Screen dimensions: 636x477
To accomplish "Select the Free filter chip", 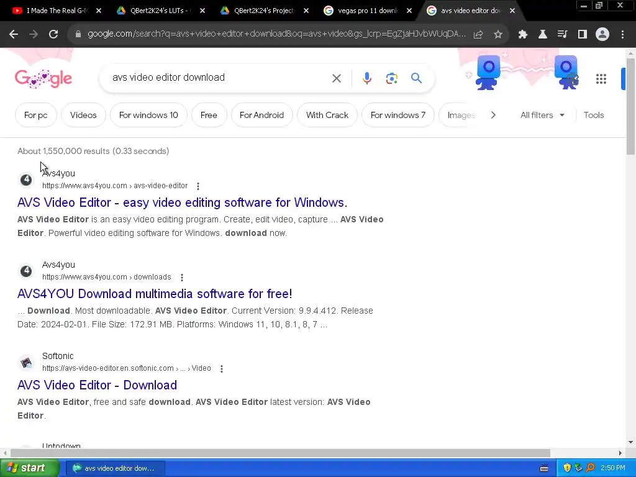I will coord(209,115).
